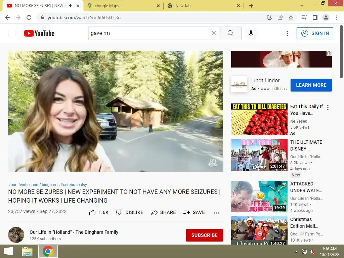
Task: Click the SIGN IN button
Action: point(315,33)
